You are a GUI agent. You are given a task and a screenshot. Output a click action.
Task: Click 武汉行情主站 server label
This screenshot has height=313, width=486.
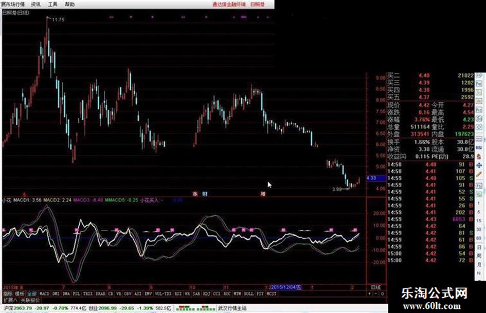pos(232,308)
